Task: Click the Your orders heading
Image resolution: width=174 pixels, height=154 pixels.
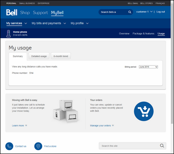Action: click(96, 100)
